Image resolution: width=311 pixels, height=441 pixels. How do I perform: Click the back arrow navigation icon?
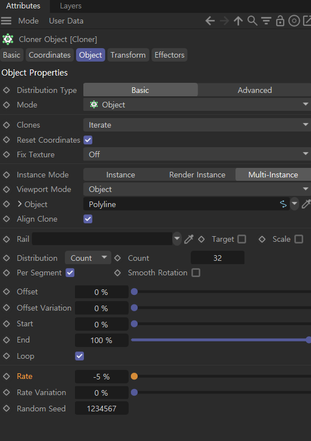(210, 21)
